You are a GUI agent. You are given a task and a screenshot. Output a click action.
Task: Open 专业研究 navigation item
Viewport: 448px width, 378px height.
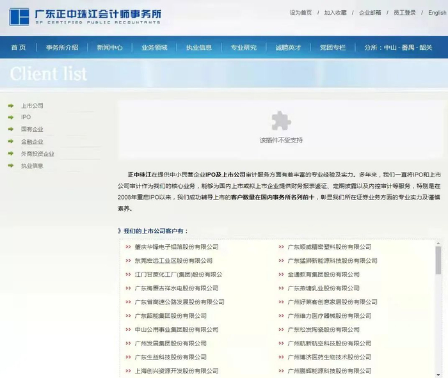coord(244,47)
